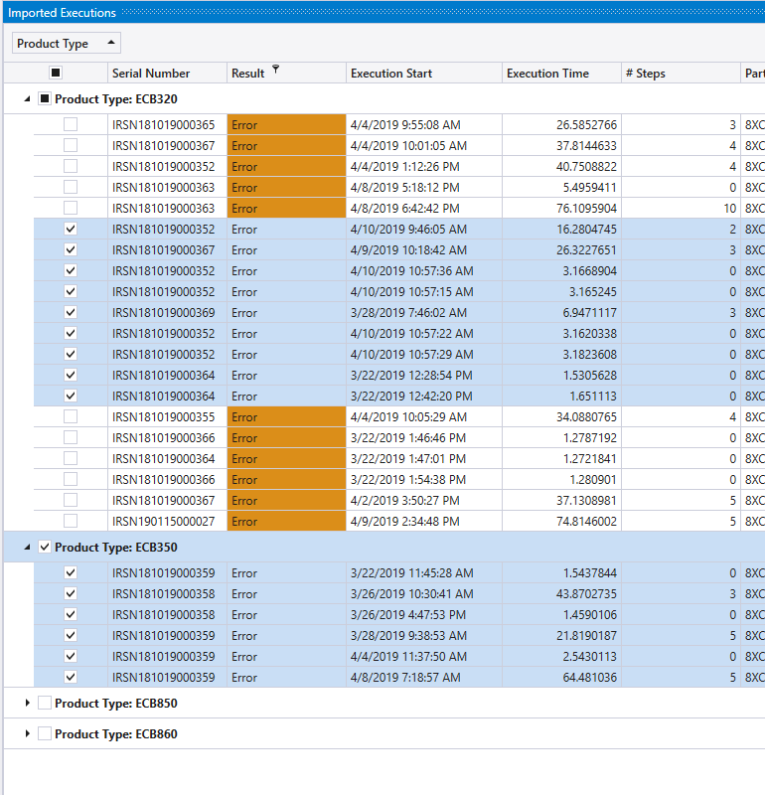Image resolution: width=765 pixels, height=795 pixels.
Task: Expand the Product Type ECB860 group
Action: coord(28,733)
